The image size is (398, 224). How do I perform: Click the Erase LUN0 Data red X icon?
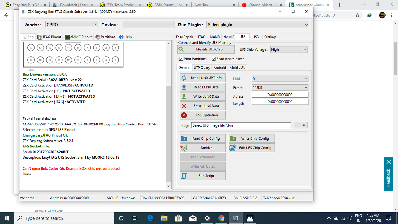[184, 106]
